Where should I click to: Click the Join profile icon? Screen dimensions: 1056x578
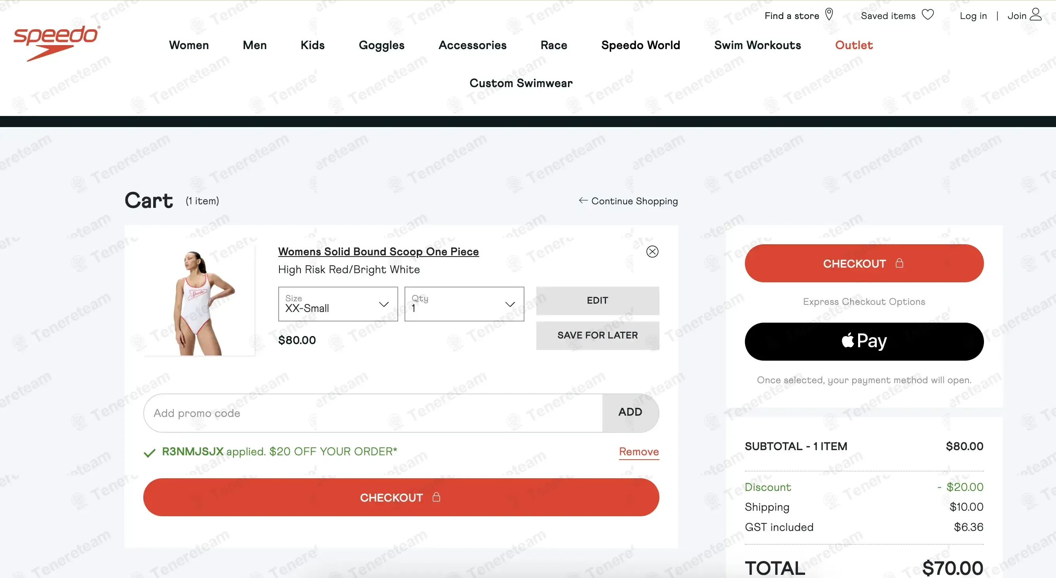[x=1035, y=14]
